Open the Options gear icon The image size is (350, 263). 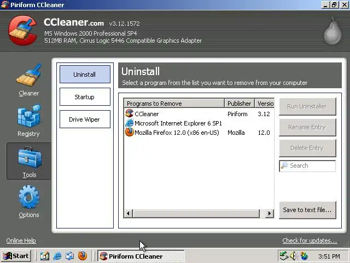point(29,197)
